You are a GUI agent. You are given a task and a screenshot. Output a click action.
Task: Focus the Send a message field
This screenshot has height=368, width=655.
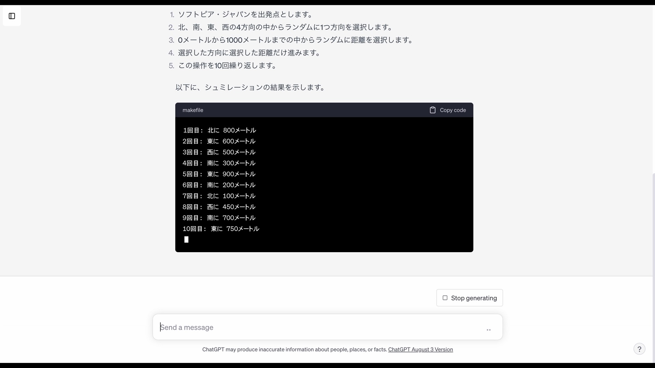(321, 327)
